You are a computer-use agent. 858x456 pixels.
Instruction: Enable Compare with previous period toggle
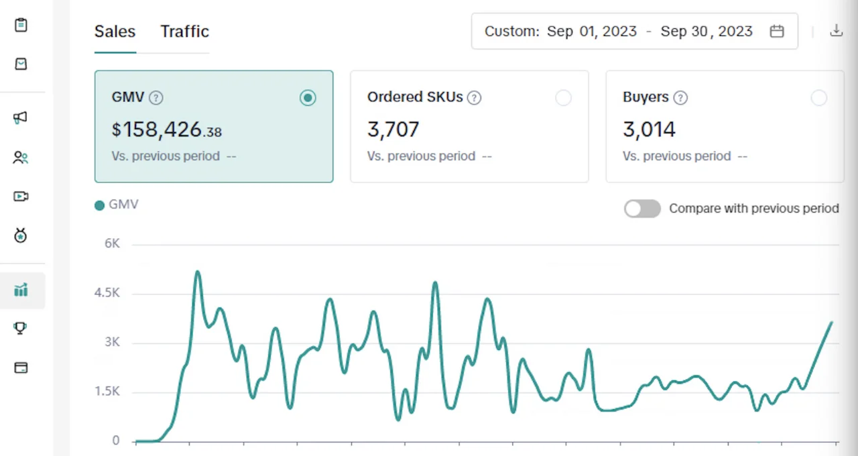(x=642, y=209)
